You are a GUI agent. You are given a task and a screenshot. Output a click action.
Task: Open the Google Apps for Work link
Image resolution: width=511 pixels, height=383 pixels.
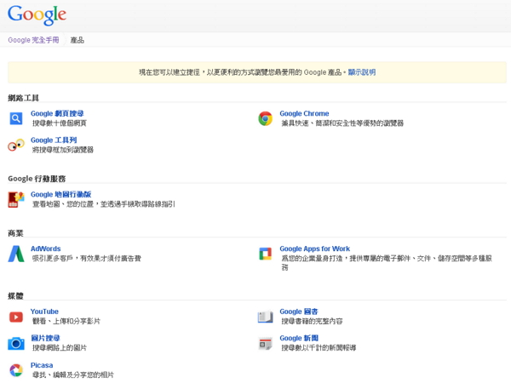coord(314,249)
